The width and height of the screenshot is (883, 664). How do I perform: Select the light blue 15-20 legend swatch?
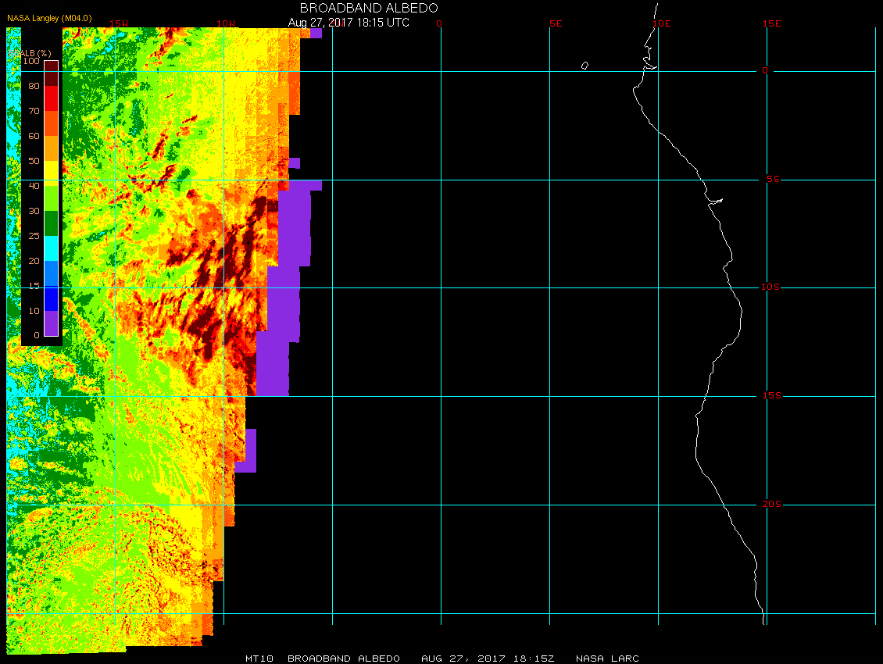(x=52, y=273)
